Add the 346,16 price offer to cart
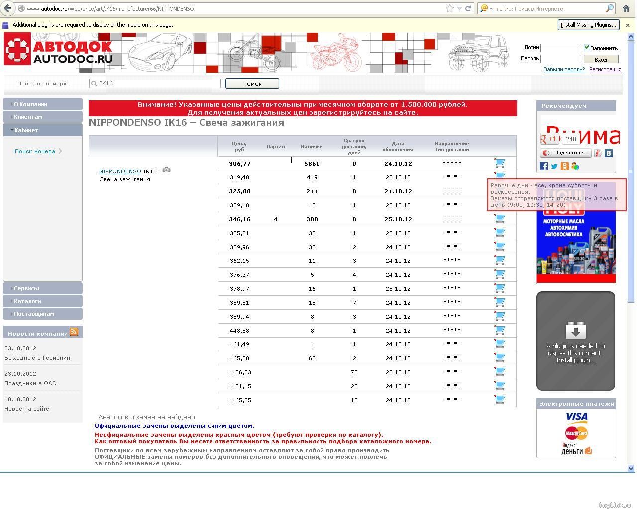637x509 pixels. click(500, 219)
